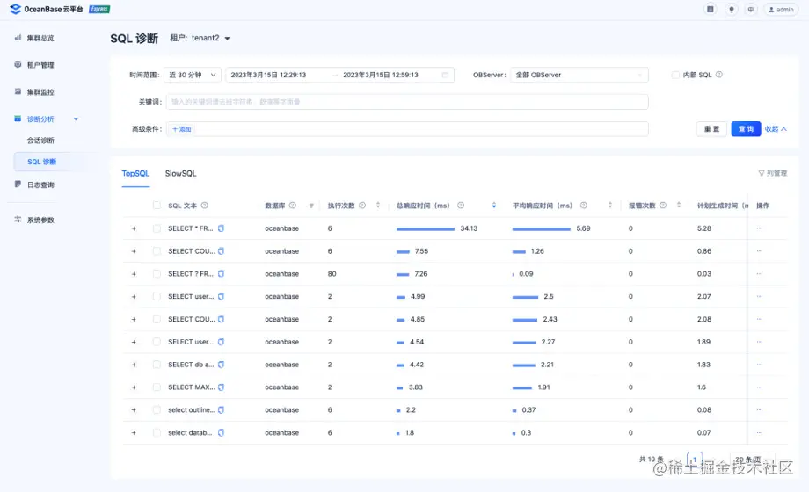Click the 34.13 total response time bar
Image resolution: width=809 pixels, height=492 pixels.
tap(425, 229)
